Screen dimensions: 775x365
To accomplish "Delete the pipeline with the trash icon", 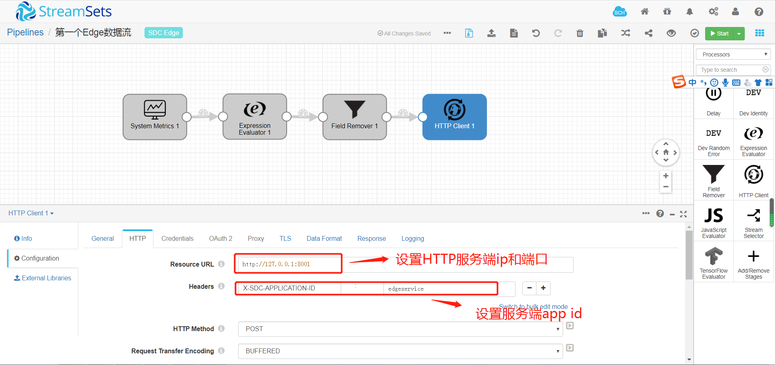I will click(580, 33).
